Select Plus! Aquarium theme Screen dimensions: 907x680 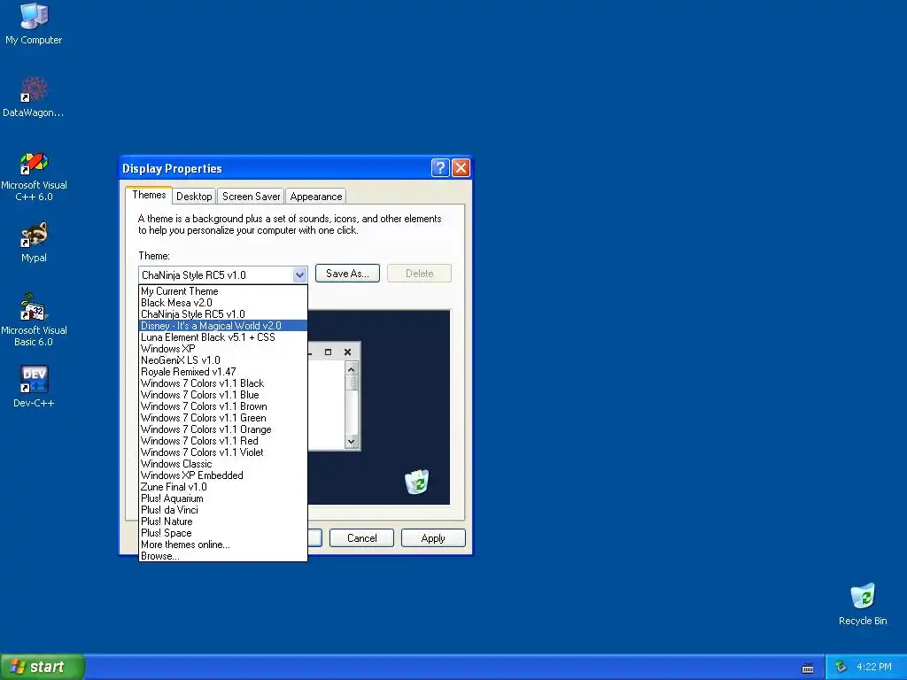(222, 498)
